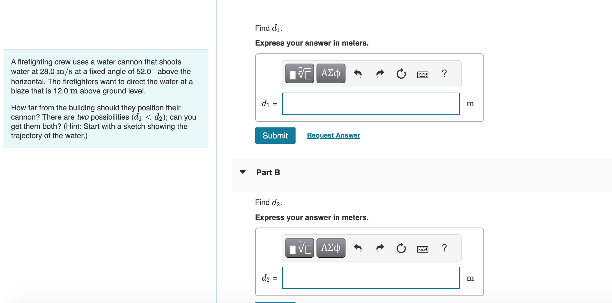Viewport: 612px width, 303px height.
Task: Open math templates button in d2 toolbar
Action: point(299,248)
